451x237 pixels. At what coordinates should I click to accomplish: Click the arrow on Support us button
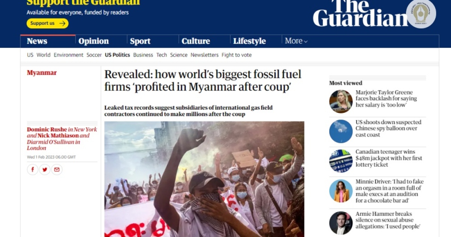(62, 23)
